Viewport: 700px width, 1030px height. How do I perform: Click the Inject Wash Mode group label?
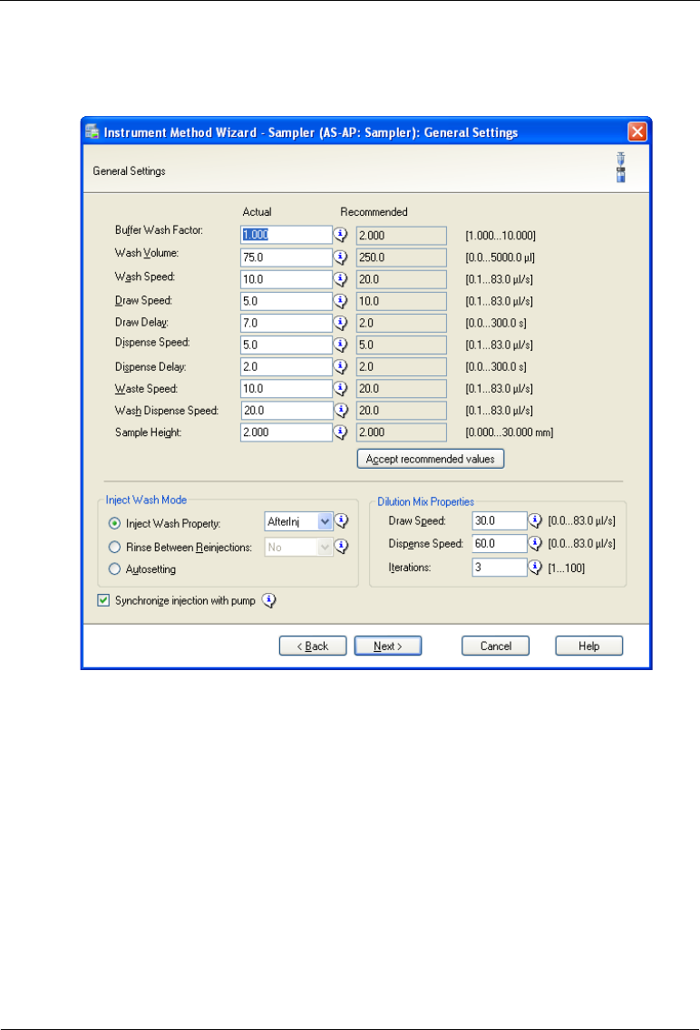click(146, 500)
